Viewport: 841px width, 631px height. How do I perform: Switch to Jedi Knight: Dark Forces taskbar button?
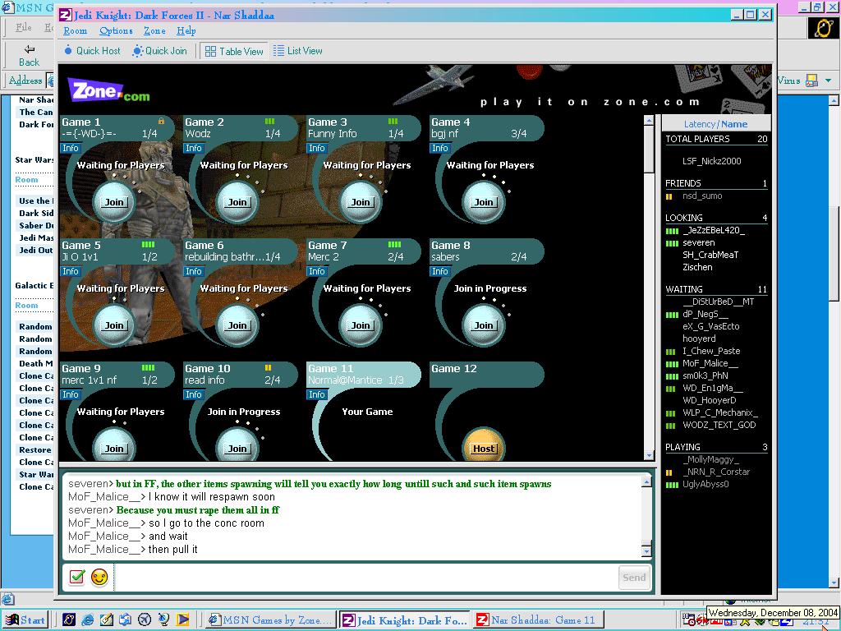(405, 619)
